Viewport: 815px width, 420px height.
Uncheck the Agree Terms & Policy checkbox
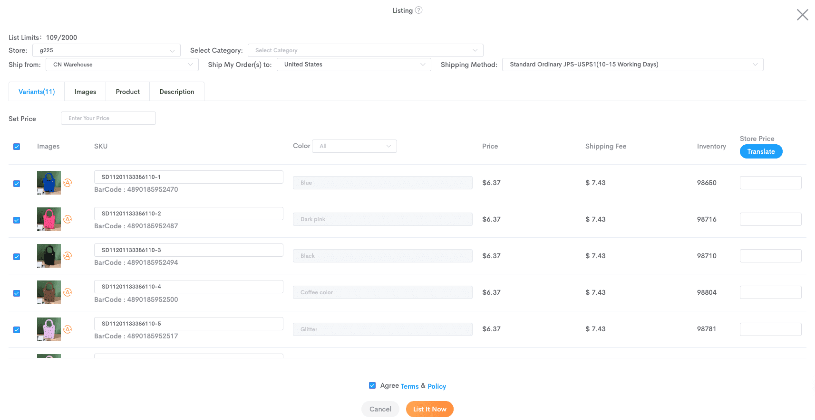coord(372,385)
